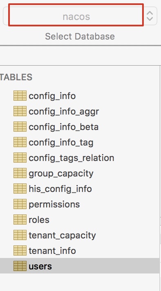
Task: Click the tenant_capacity table icon
Action: coord(20,235)
